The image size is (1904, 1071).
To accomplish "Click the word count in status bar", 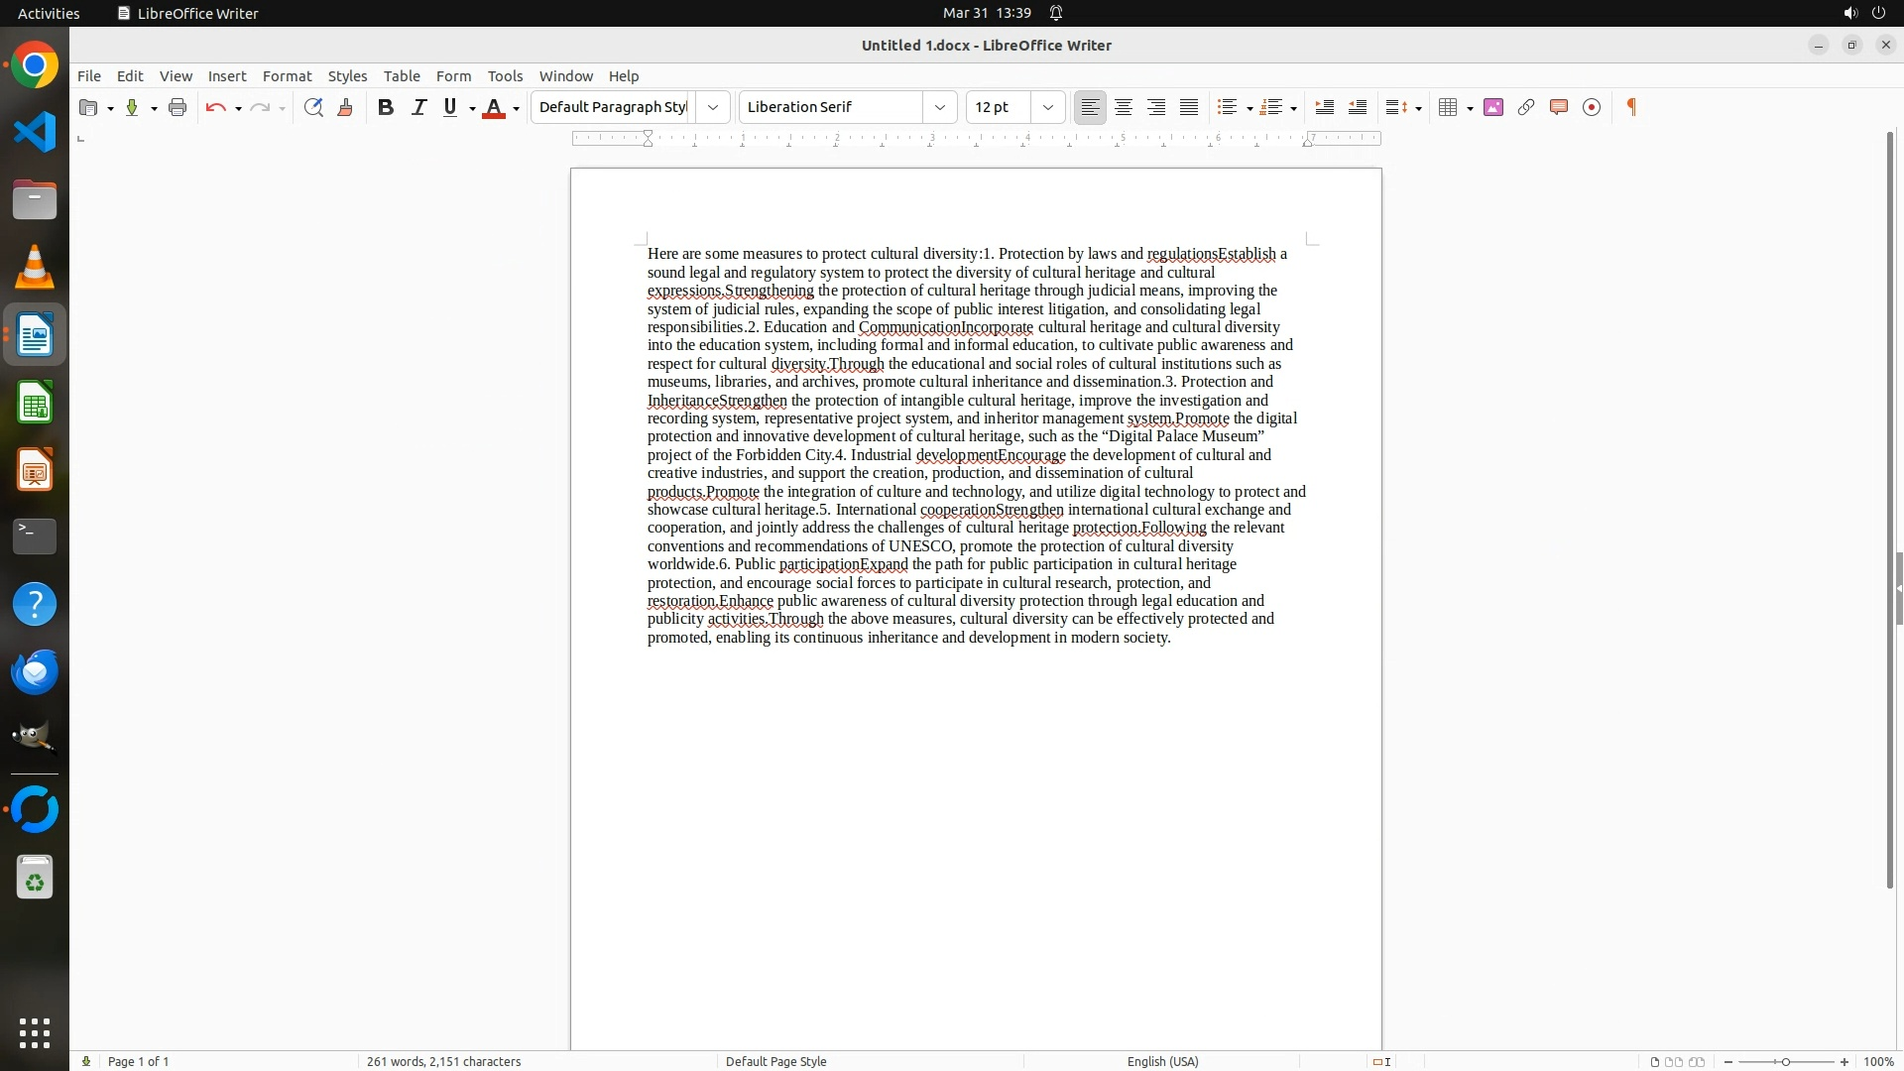I will 443,1061.
